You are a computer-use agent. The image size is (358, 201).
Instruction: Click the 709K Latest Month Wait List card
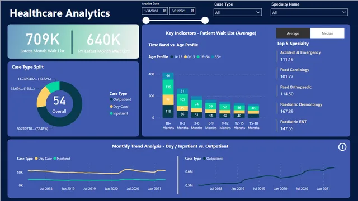43,42
